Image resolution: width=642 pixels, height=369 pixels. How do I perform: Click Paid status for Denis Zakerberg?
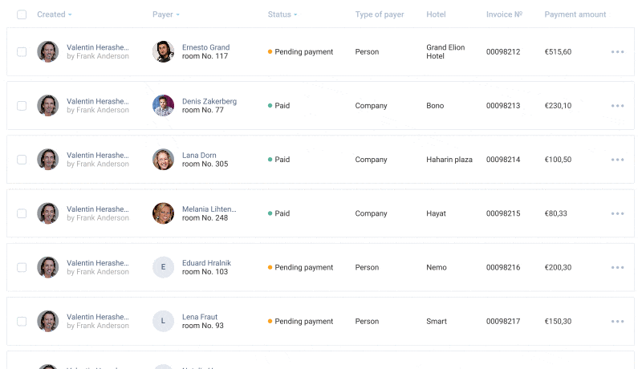click(x=278, y=106)
